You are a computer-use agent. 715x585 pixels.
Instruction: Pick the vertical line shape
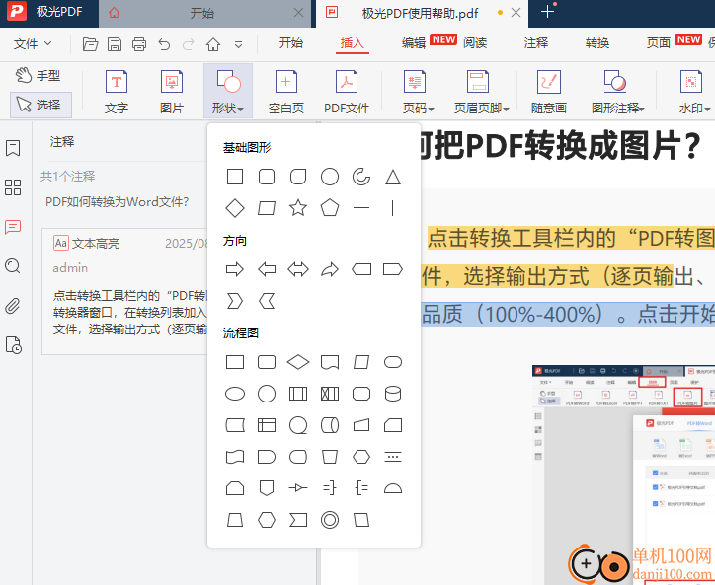point(393,208)
